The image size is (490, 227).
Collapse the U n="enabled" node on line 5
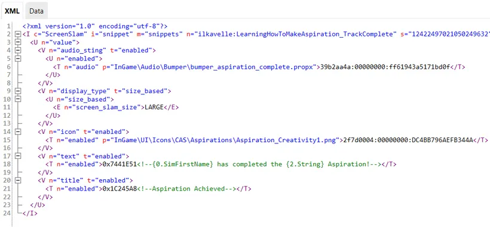tap(18, 59)
